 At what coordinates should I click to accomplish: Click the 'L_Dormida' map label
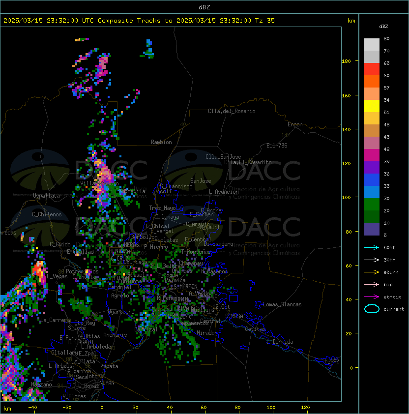(280, 342)
